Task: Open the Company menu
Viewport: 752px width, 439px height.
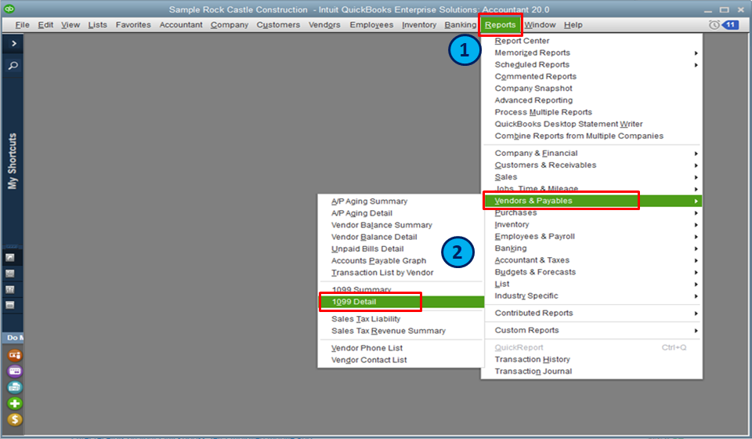Action: coord(230,25)
